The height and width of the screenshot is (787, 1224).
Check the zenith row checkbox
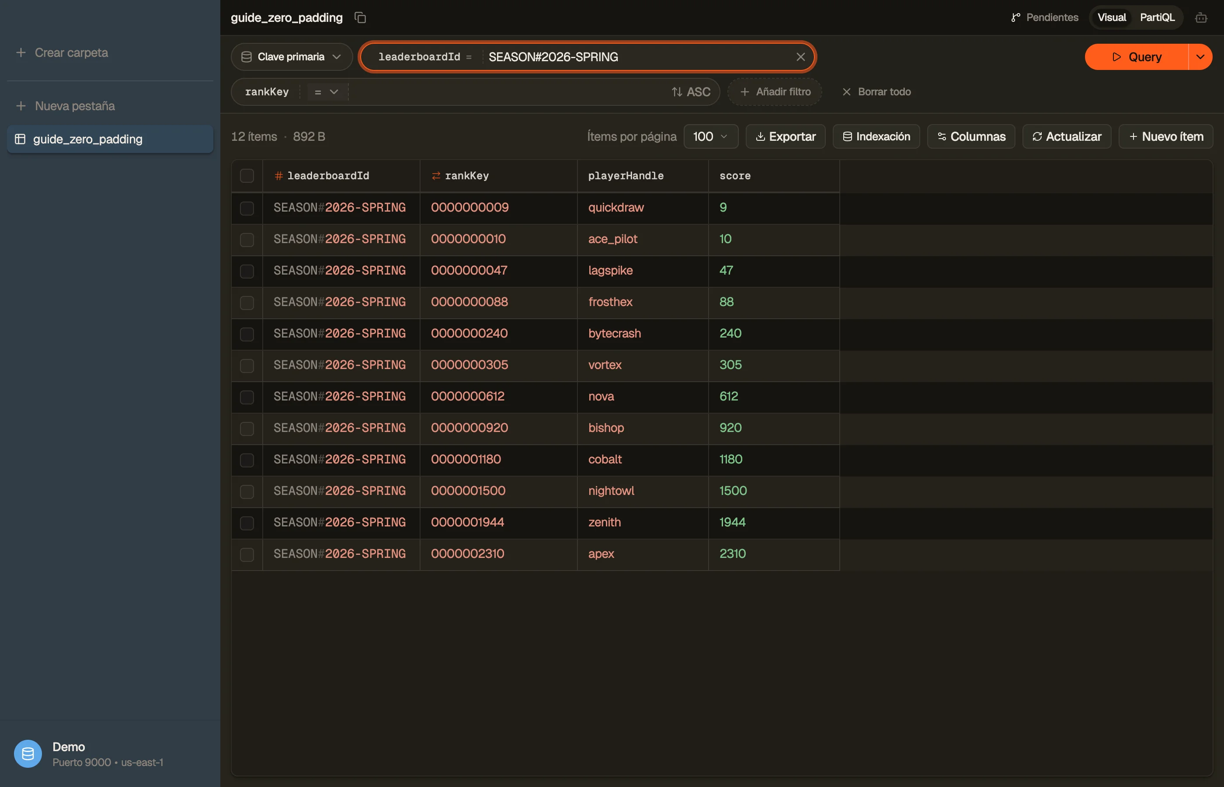[247, 523]
